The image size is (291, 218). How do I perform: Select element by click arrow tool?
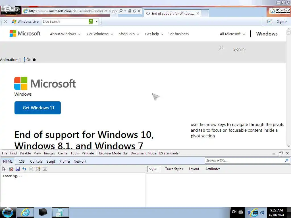[4, 169]
